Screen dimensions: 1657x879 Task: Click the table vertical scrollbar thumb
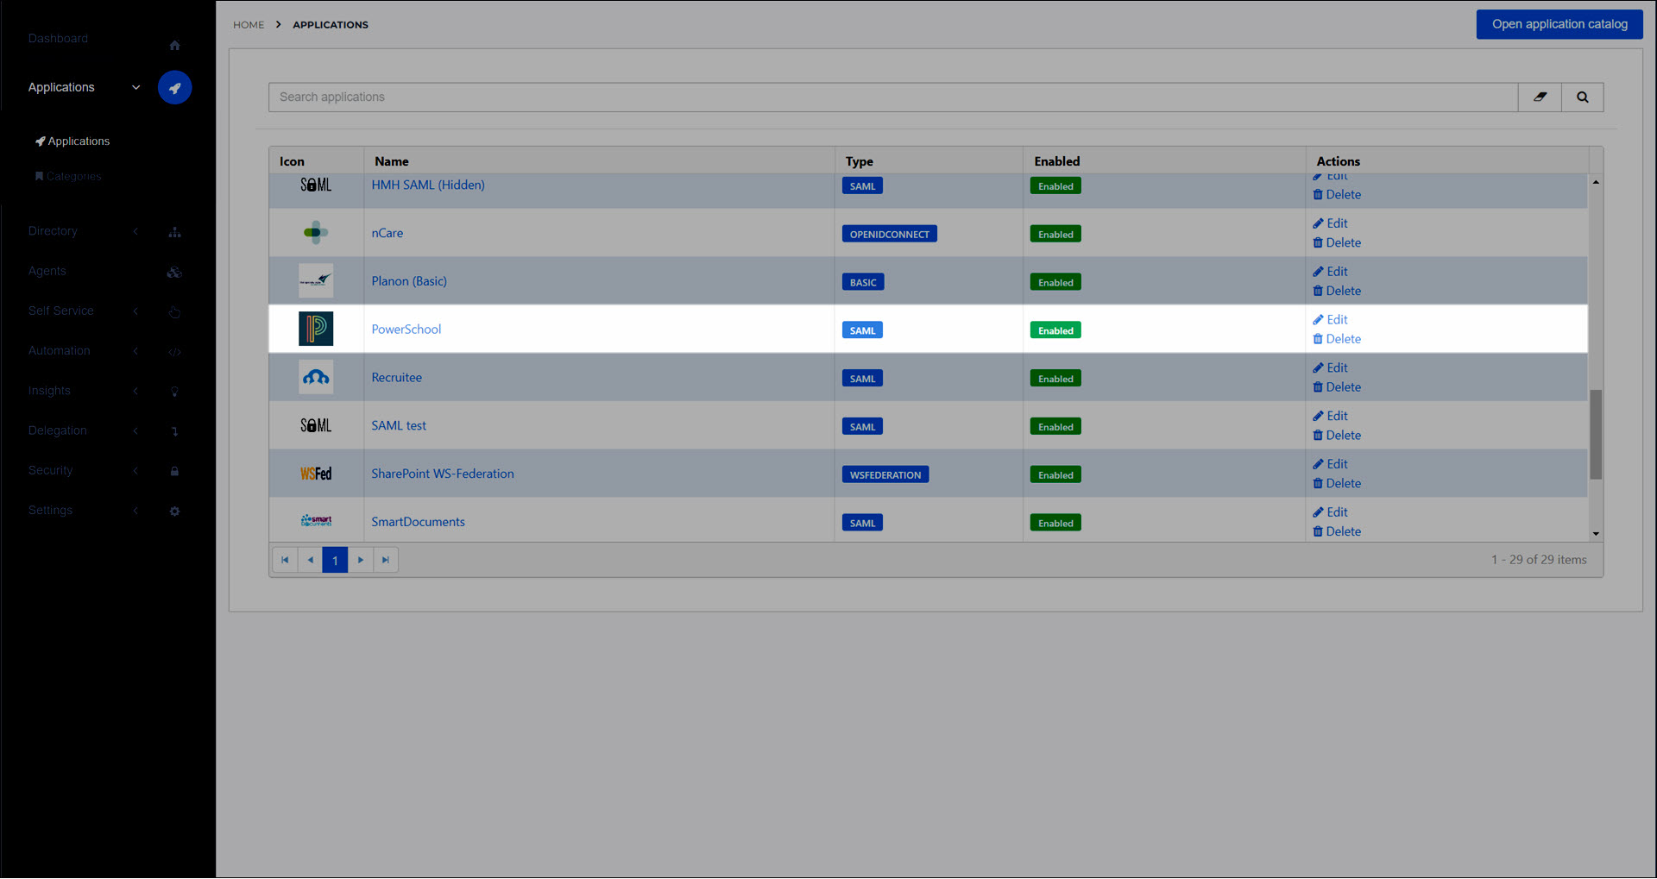point(1596,435)
